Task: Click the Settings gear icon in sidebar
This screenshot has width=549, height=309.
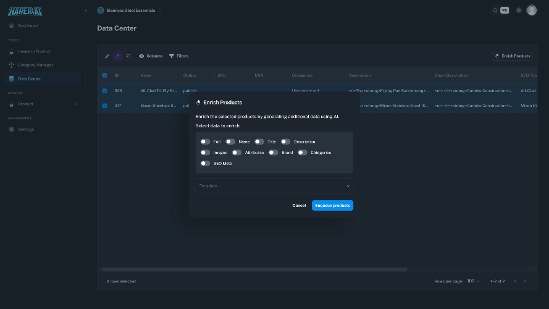Action: [x=11, y=129]
